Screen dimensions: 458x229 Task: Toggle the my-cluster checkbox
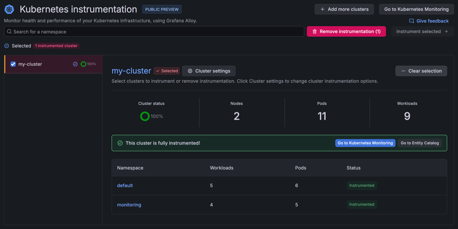coord(13,64)
